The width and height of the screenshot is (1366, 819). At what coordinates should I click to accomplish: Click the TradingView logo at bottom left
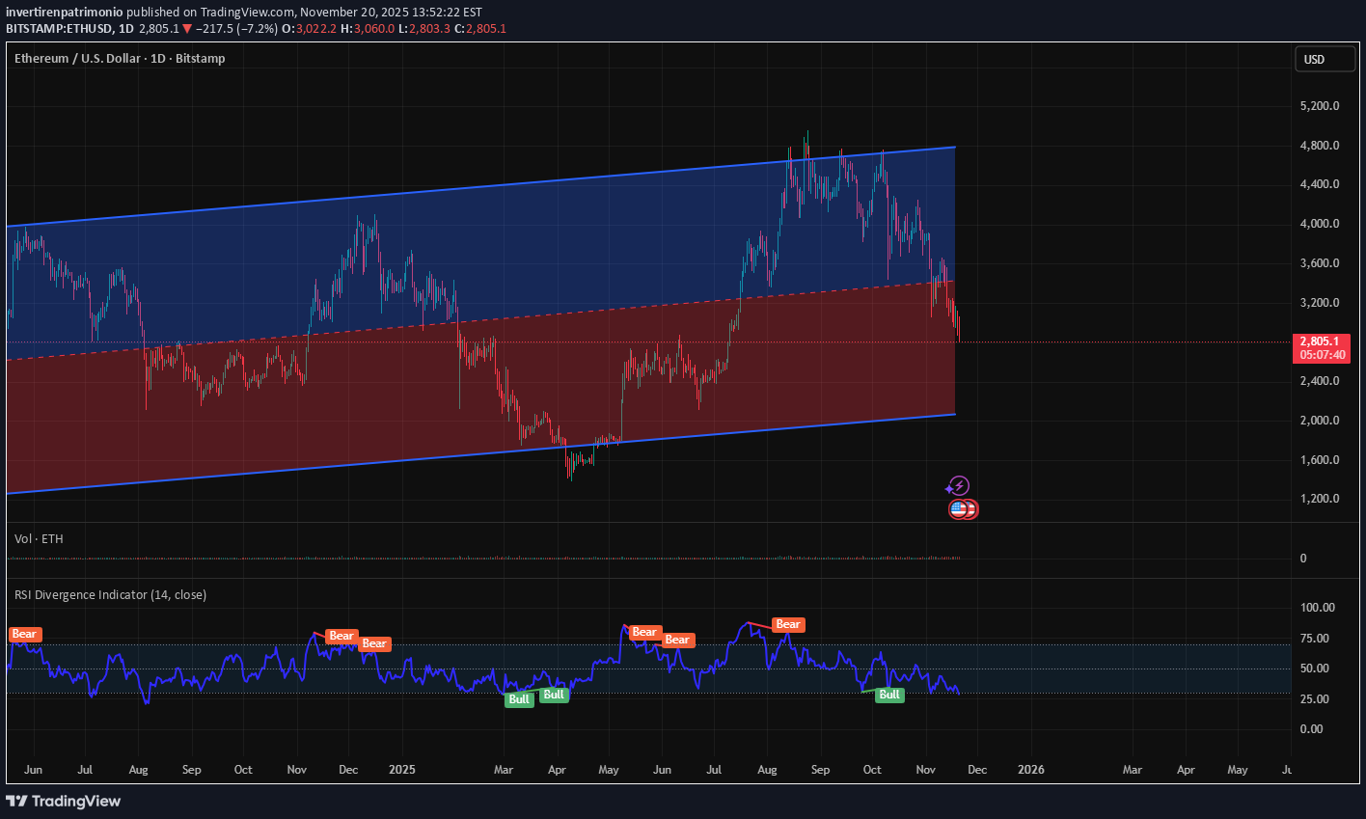tap(64, 801)
